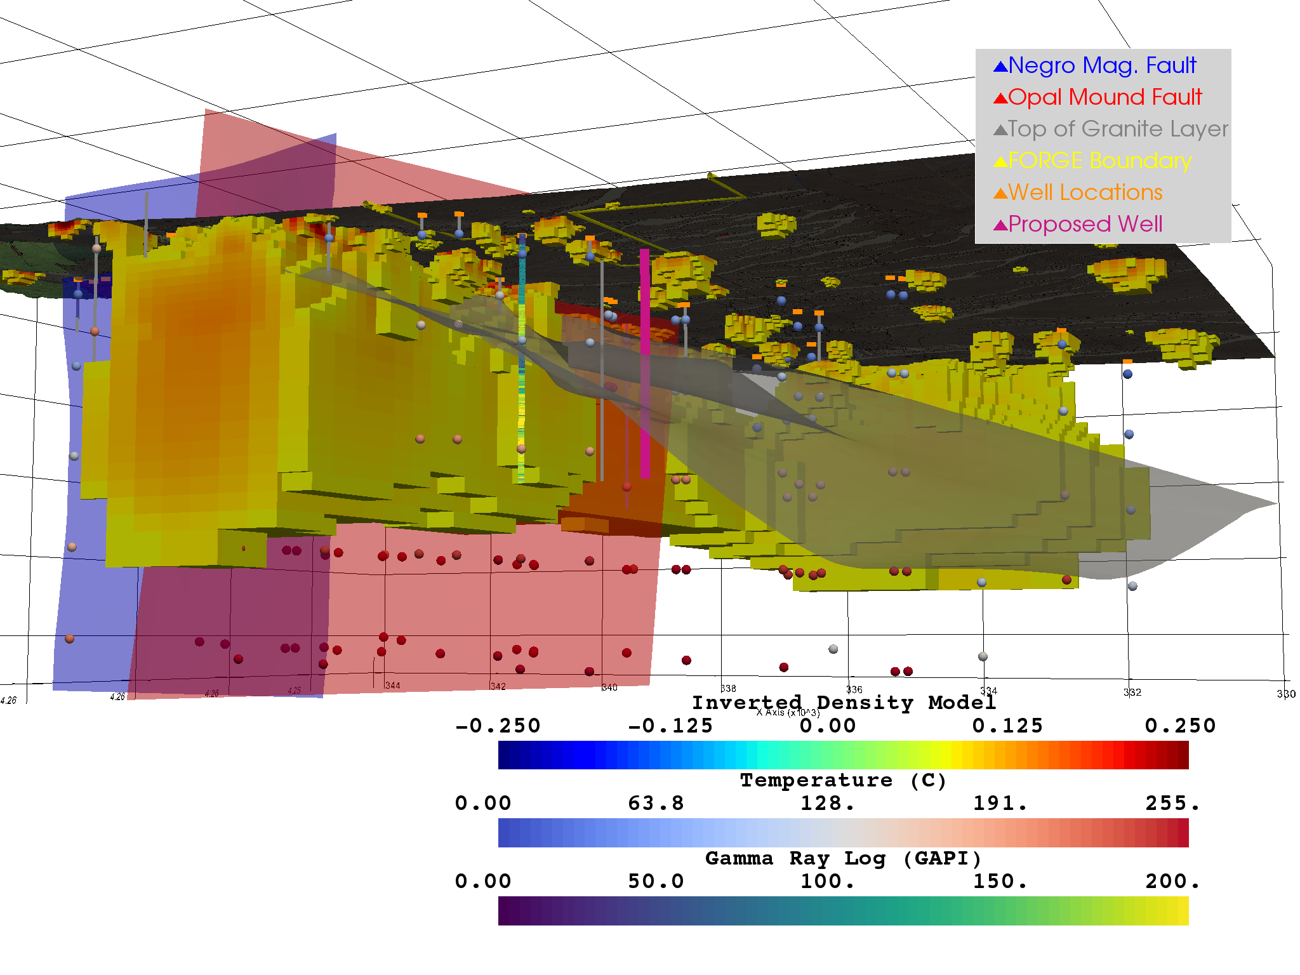Click the 191. temperature scale label

pyautogui.click(x=1000, y=804)
